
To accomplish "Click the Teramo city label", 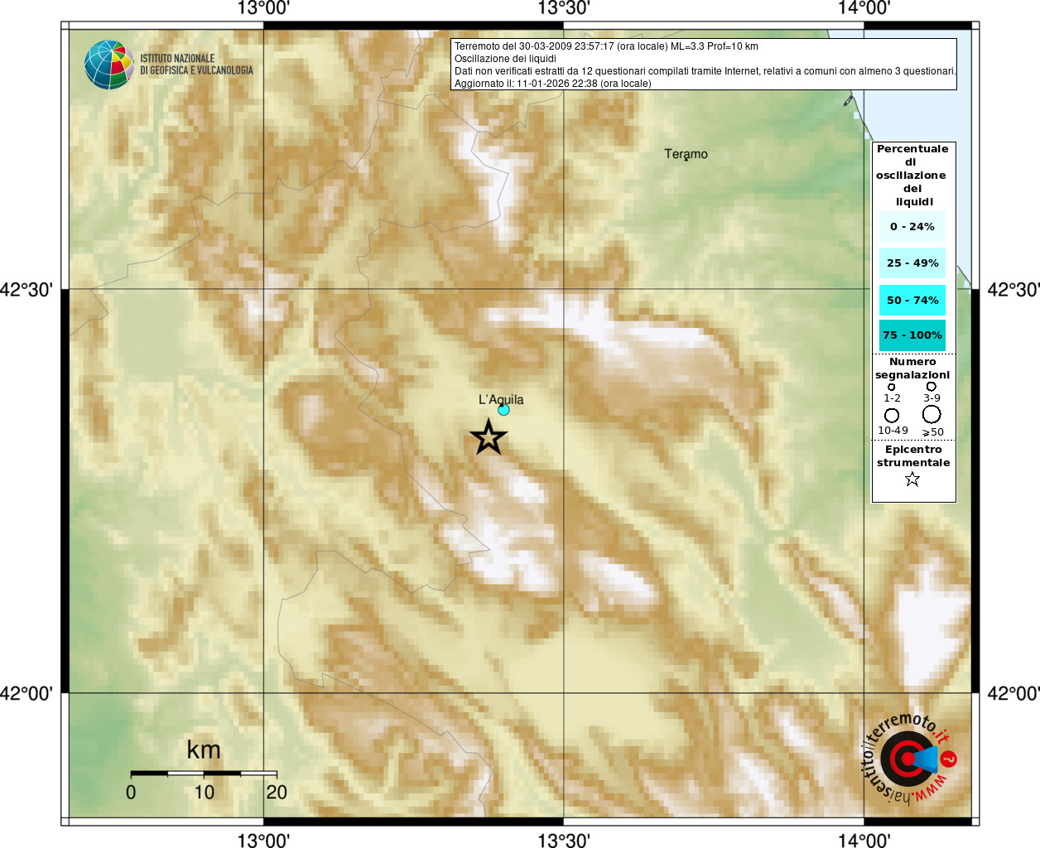I will tap(686, 154).
